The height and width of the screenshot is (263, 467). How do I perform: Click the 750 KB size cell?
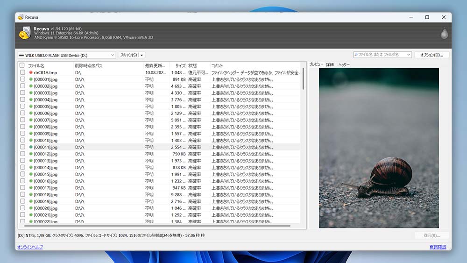[x=179, y=154]
